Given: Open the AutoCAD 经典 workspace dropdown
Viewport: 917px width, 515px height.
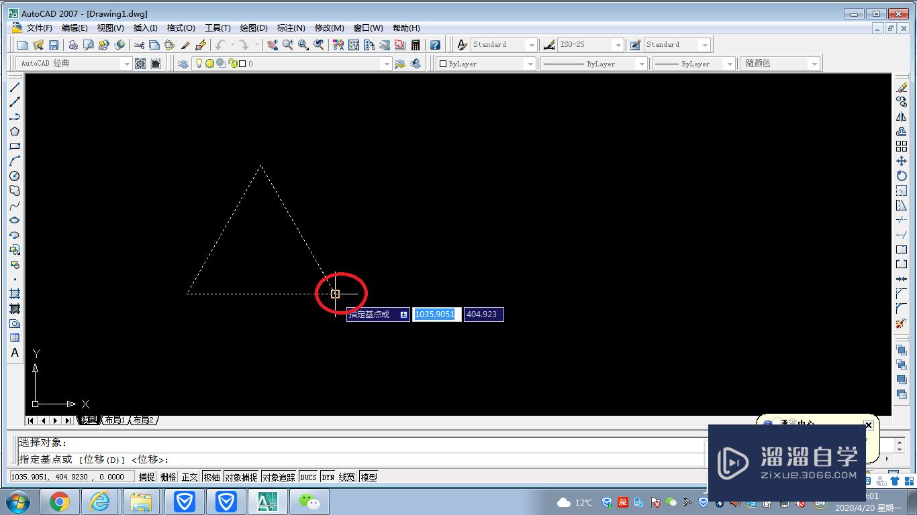Looking at the screenshot, I should 126,64.
